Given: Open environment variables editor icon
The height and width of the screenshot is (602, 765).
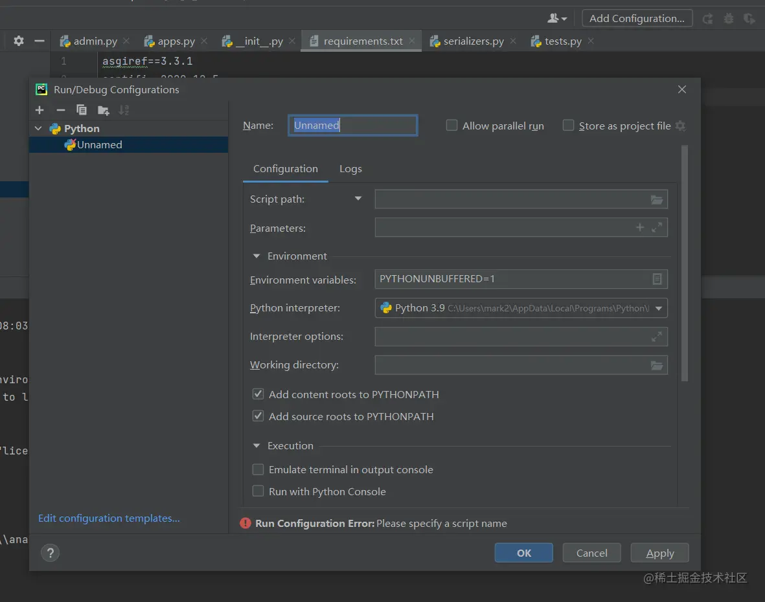Looking at the screenshot, I should [x=657, y=279].
